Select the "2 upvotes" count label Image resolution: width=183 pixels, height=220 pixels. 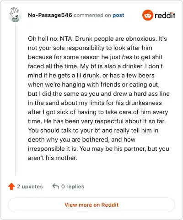click(30, 187)
